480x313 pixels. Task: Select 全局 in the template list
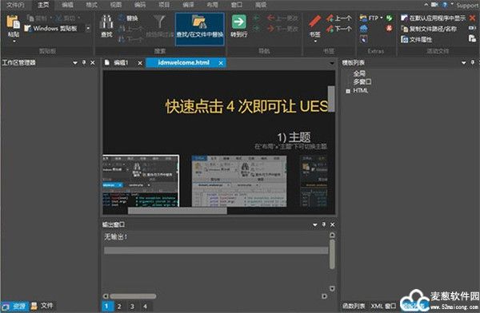[359, 73]
